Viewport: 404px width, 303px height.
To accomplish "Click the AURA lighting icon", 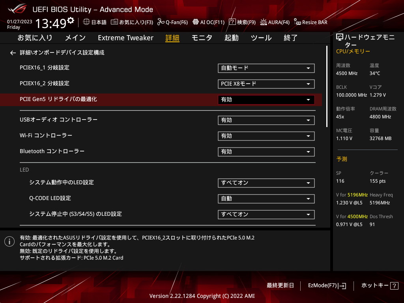I will coord(263,22).
